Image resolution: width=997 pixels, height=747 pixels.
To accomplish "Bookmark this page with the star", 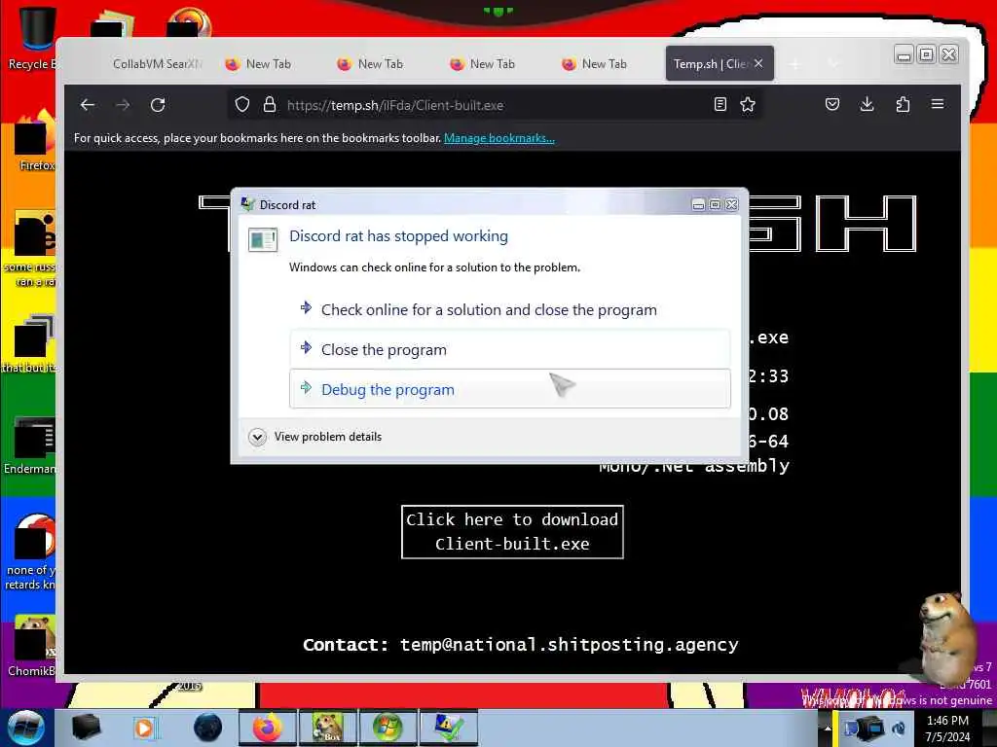I will click(748, 105).
